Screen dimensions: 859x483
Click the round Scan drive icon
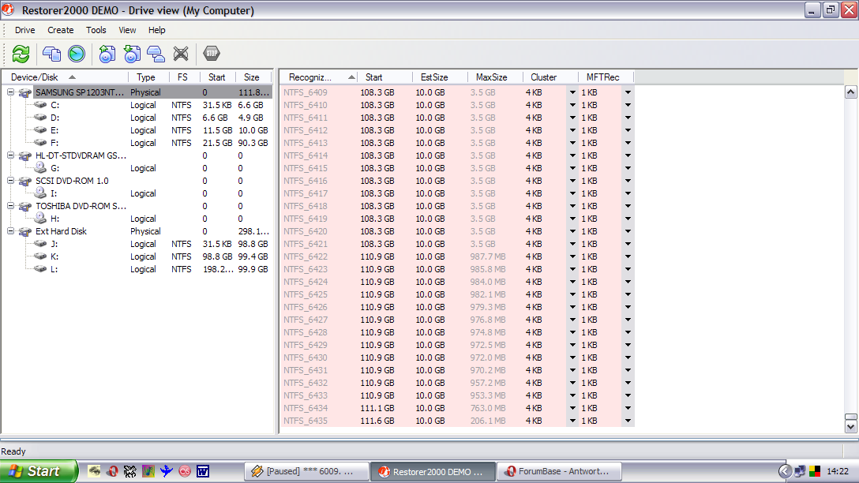[77, 54]
